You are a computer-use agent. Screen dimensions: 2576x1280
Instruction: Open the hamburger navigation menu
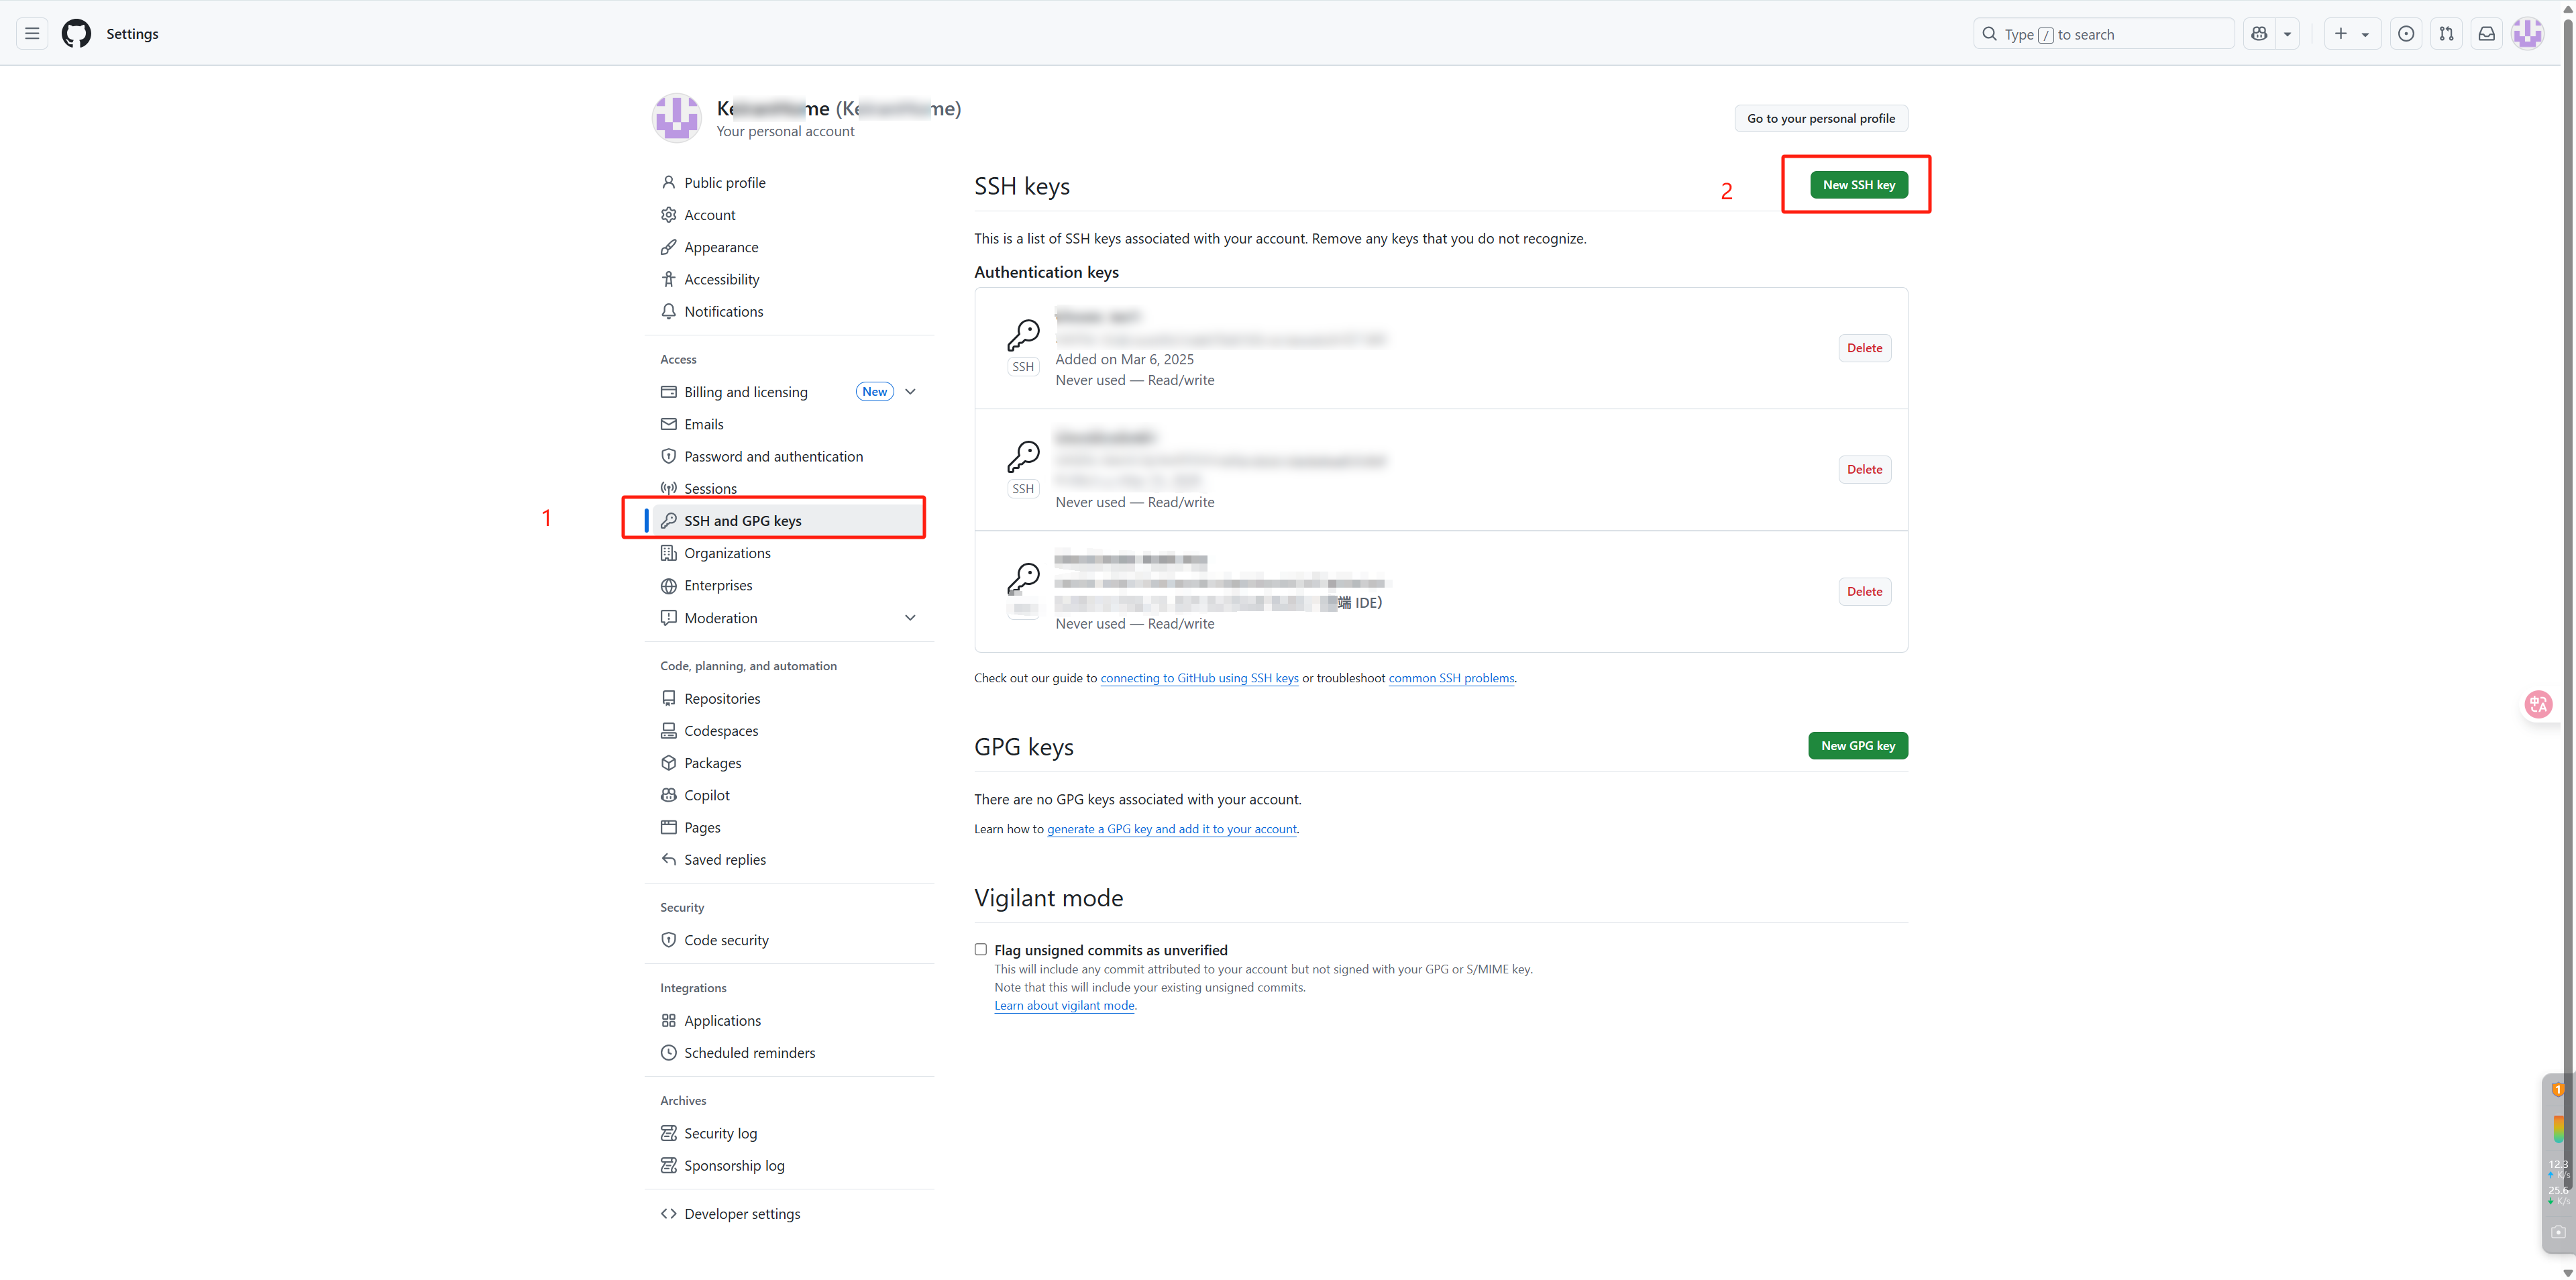click(x=32, y=34)
